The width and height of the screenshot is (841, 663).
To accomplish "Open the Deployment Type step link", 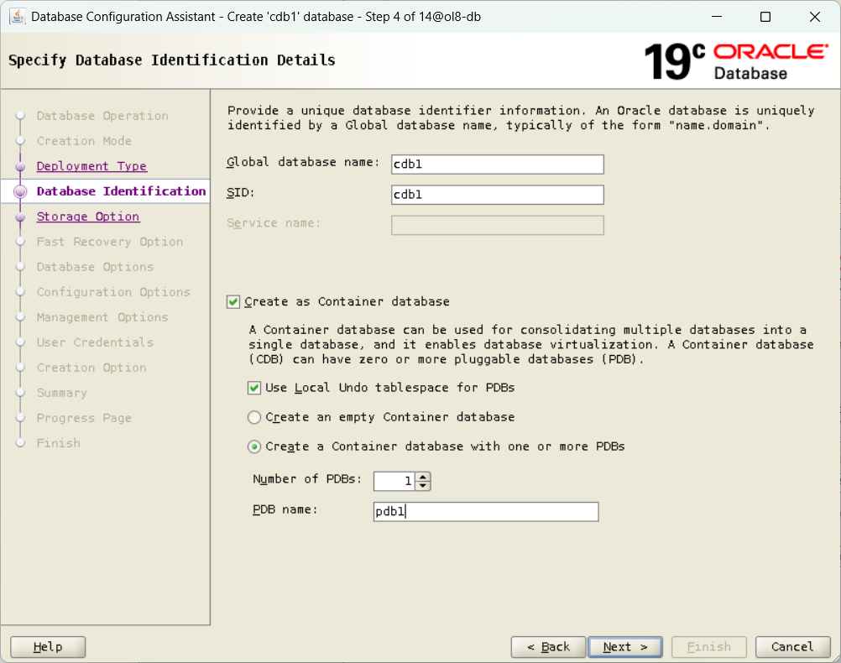I will (x=91, y=166).
